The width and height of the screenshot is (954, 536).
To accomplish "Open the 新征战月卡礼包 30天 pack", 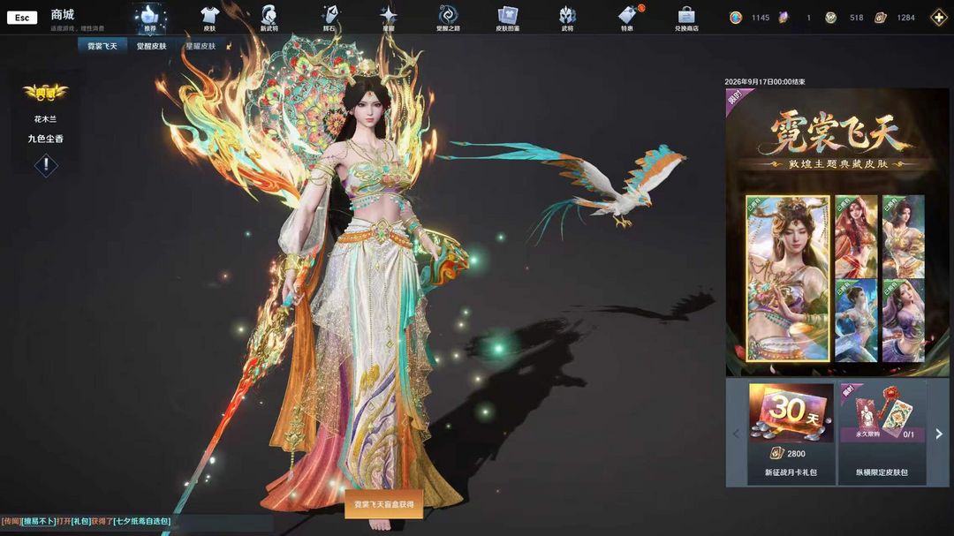I will point(791,434).
